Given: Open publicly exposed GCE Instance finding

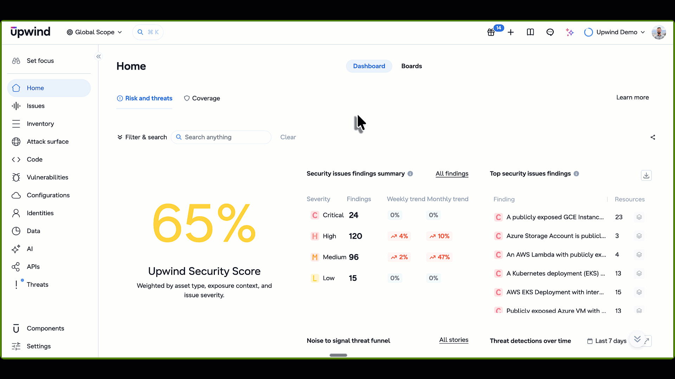Looking at the screenshot, I should 555,217.
